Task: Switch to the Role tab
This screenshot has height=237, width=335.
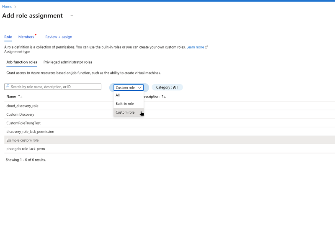Action: tap(8, 37)
